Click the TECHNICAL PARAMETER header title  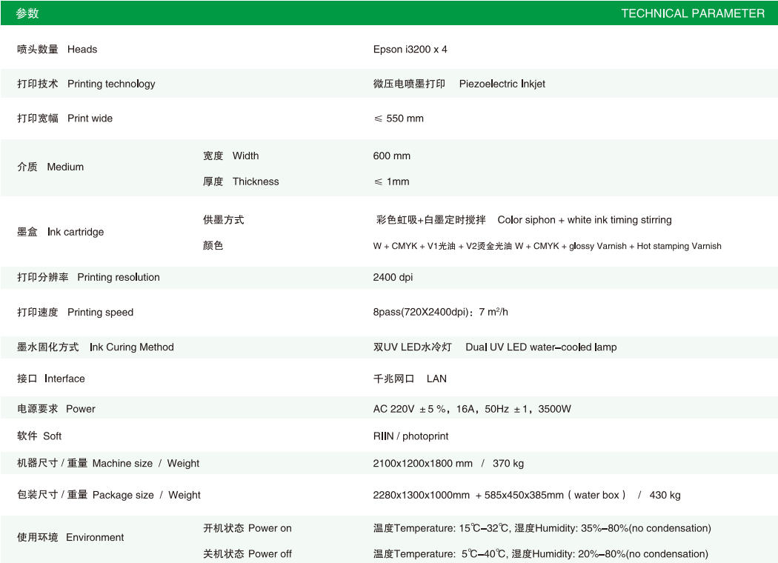(x=692, y=13)
